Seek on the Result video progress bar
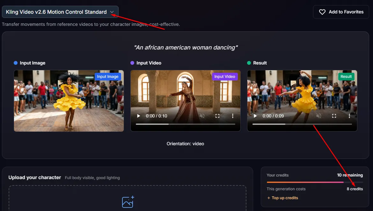 (x=302, y=124)
